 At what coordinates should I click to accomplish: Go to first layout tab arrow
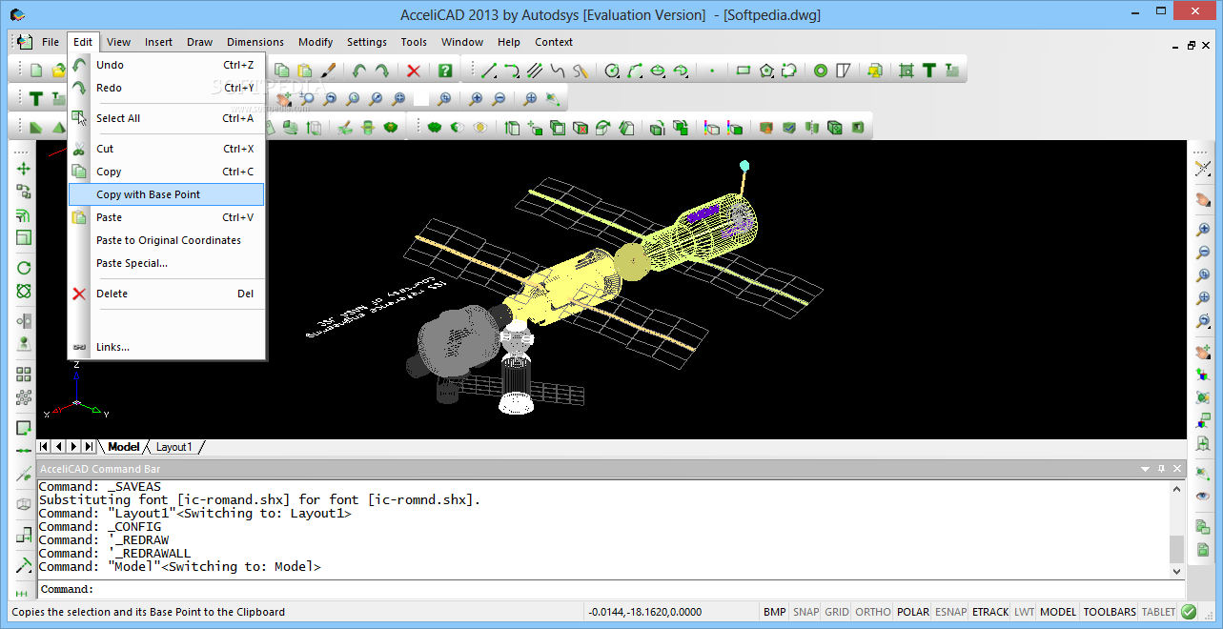44,446
